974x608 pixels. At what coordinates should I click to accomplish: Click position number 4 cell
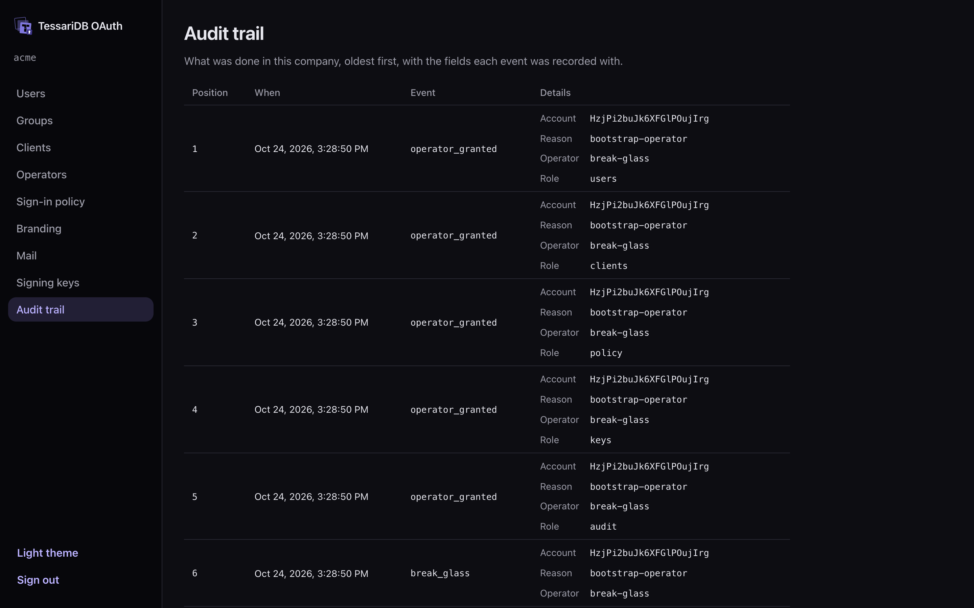point(195,409)
